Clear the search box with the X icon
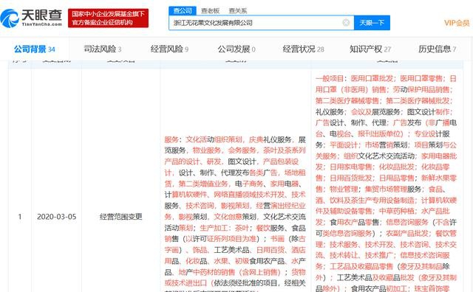 coord(346,23)
